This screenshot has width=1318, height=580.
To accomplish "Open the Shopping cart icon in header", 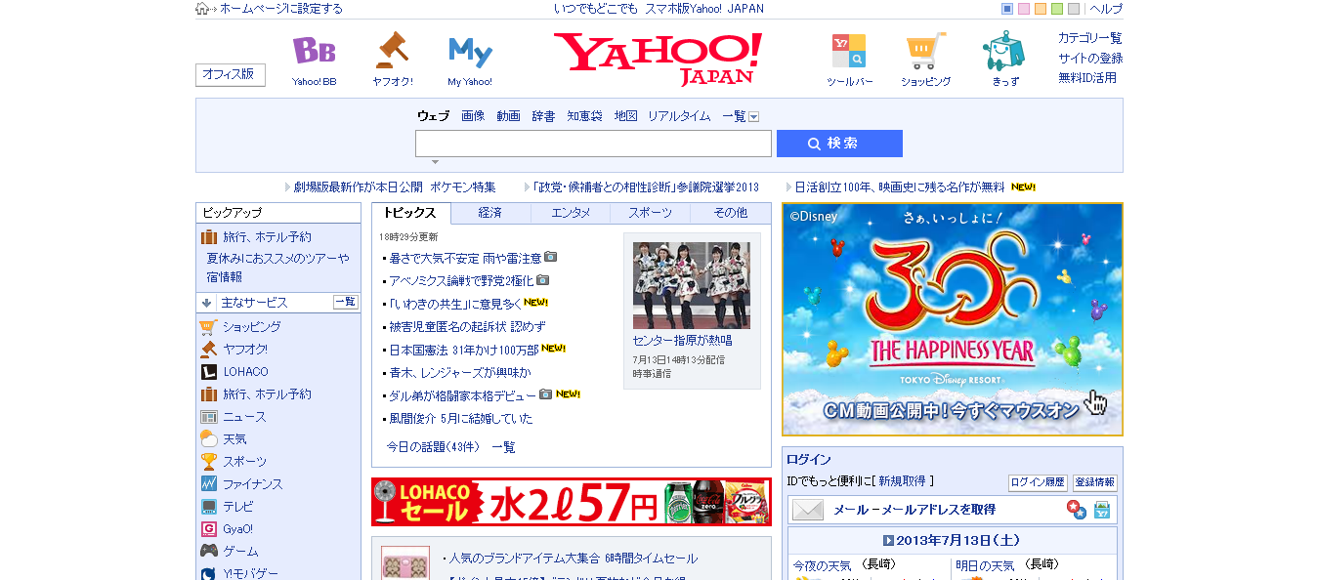I will tap(925, 51).
